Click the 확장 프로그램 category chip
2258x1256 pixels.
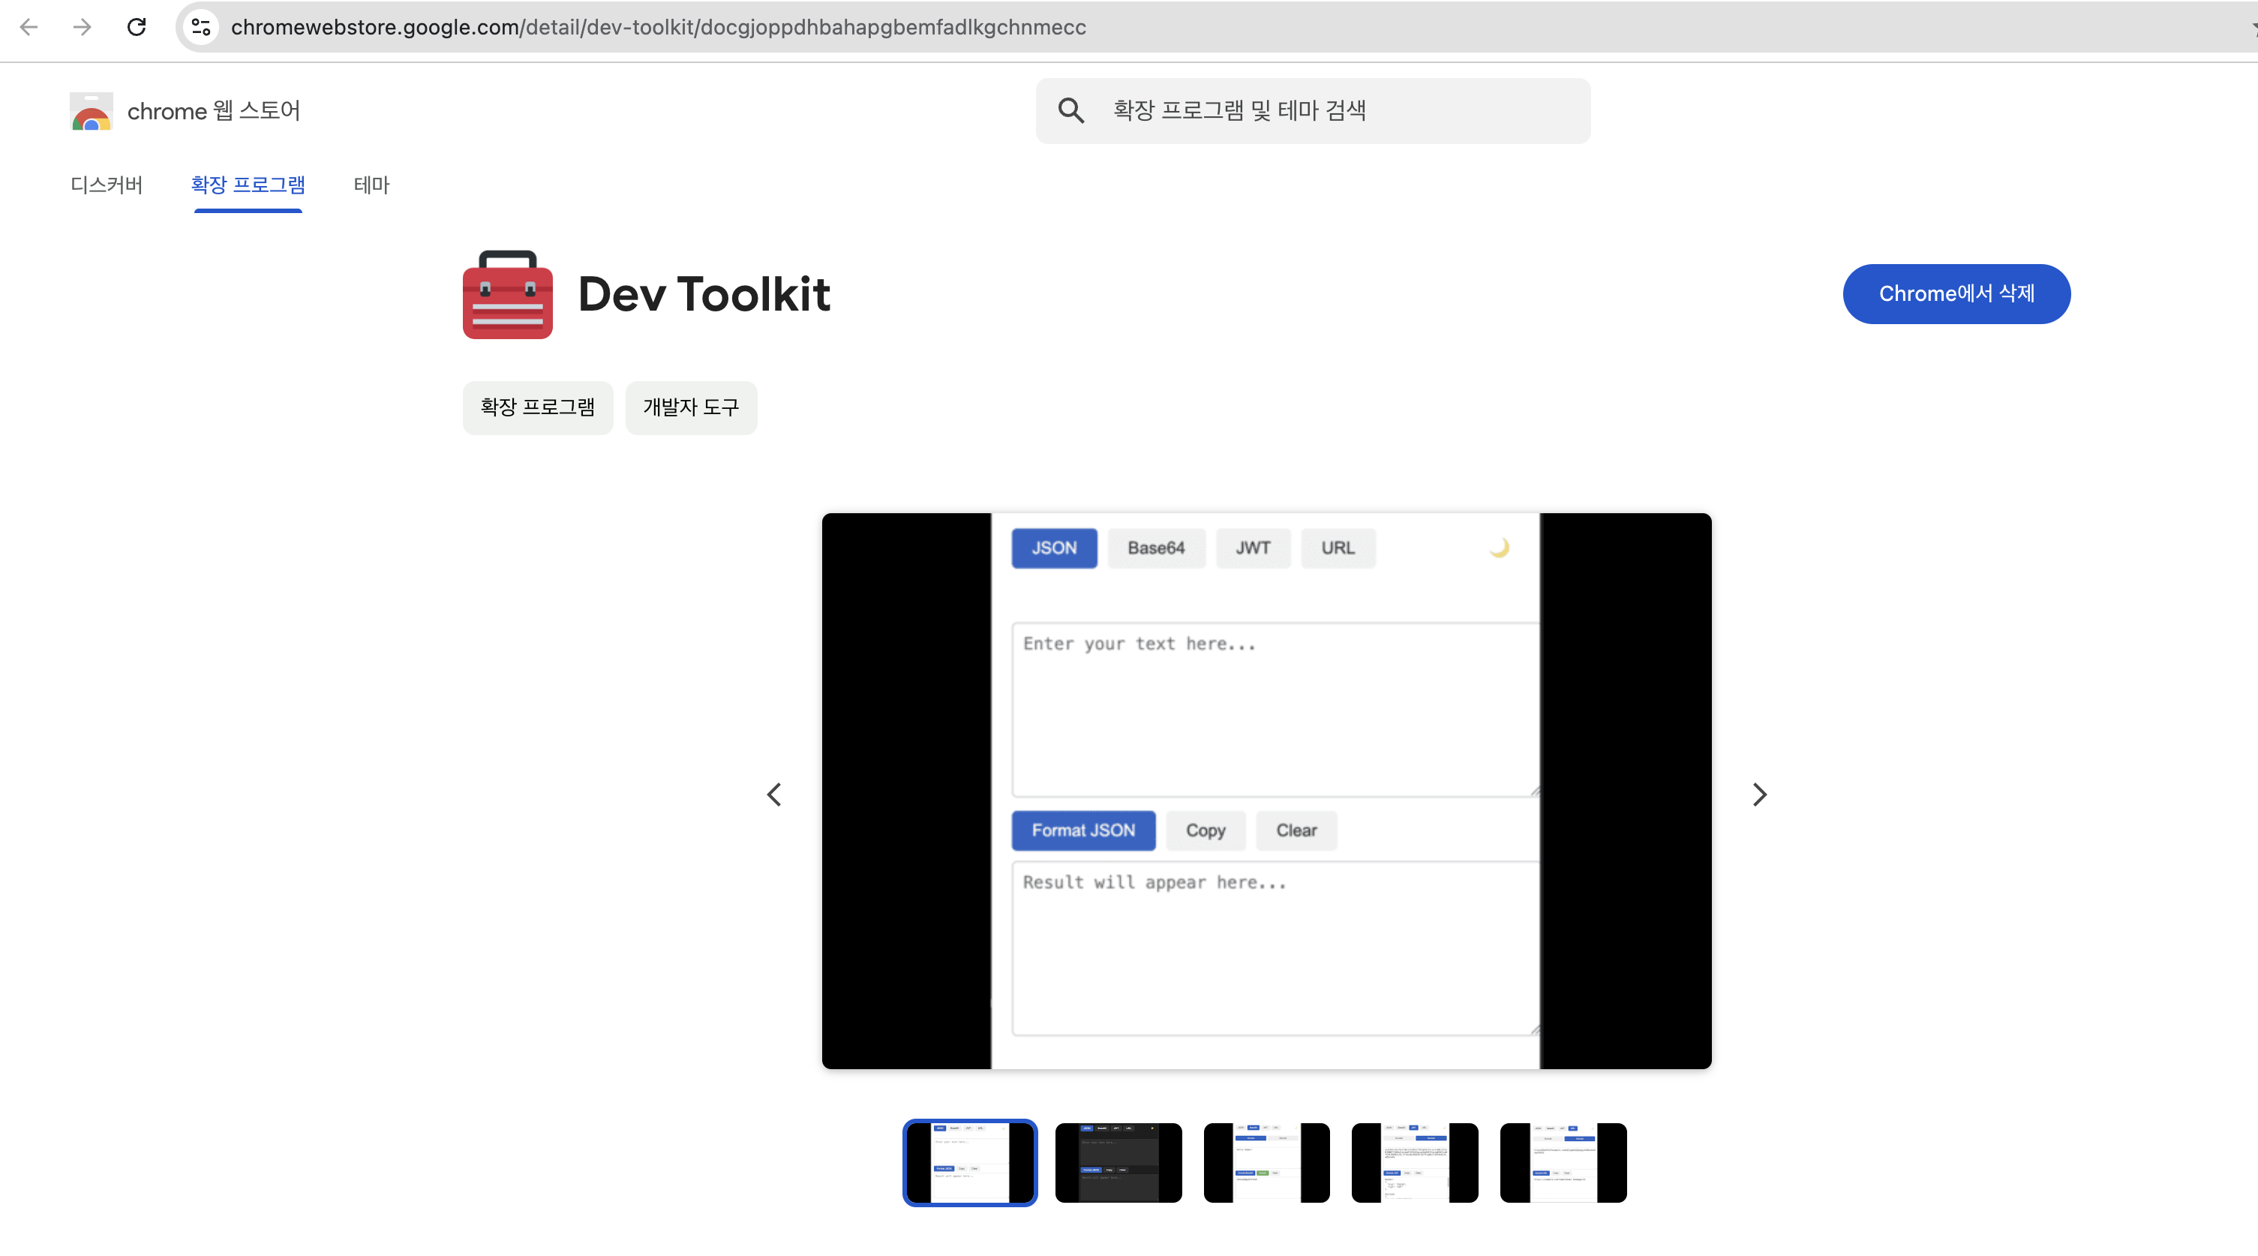[x=537, y=407]
